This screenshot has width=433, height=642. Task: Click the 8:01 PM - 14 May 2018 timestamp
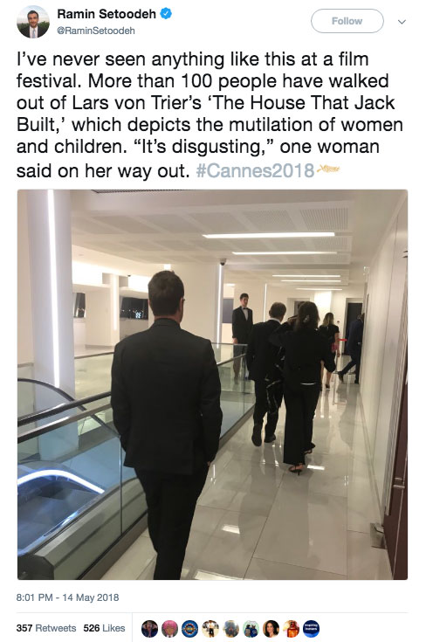[67, 597]
